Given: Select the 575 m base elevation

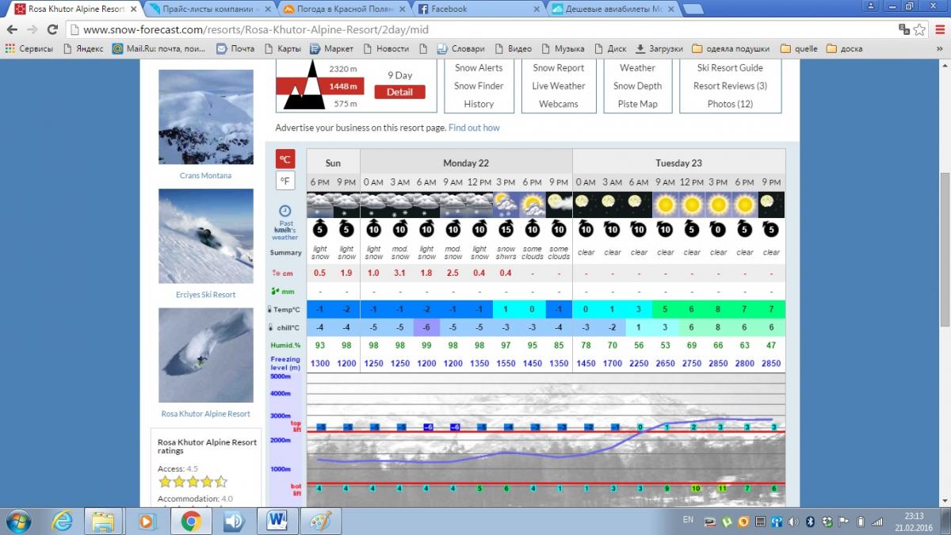Looking at the screenshot, I should pyautogui.click(x=345, y=104).
